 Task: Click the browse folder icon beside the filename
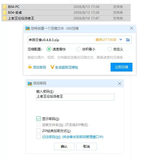(x=128, y=40)
